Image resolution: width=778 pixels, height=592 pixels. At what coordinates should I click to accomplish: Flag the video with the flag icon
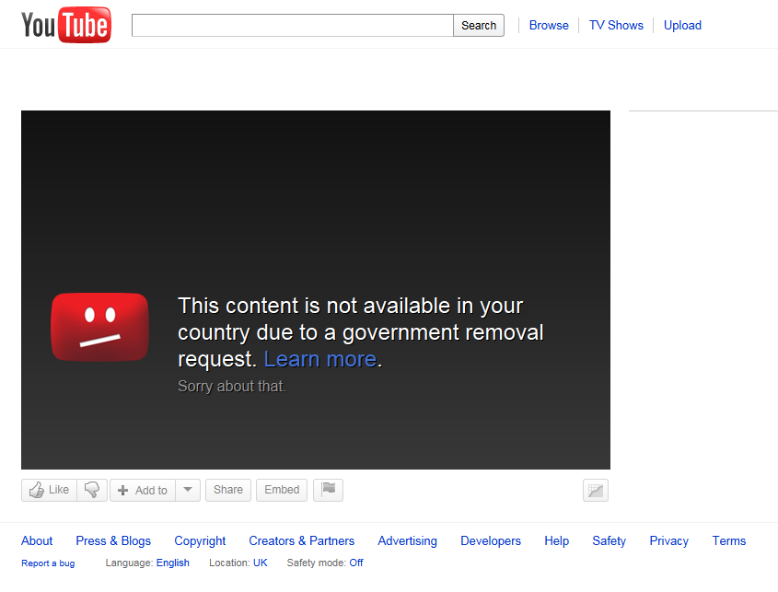click(x=328, y=491)
